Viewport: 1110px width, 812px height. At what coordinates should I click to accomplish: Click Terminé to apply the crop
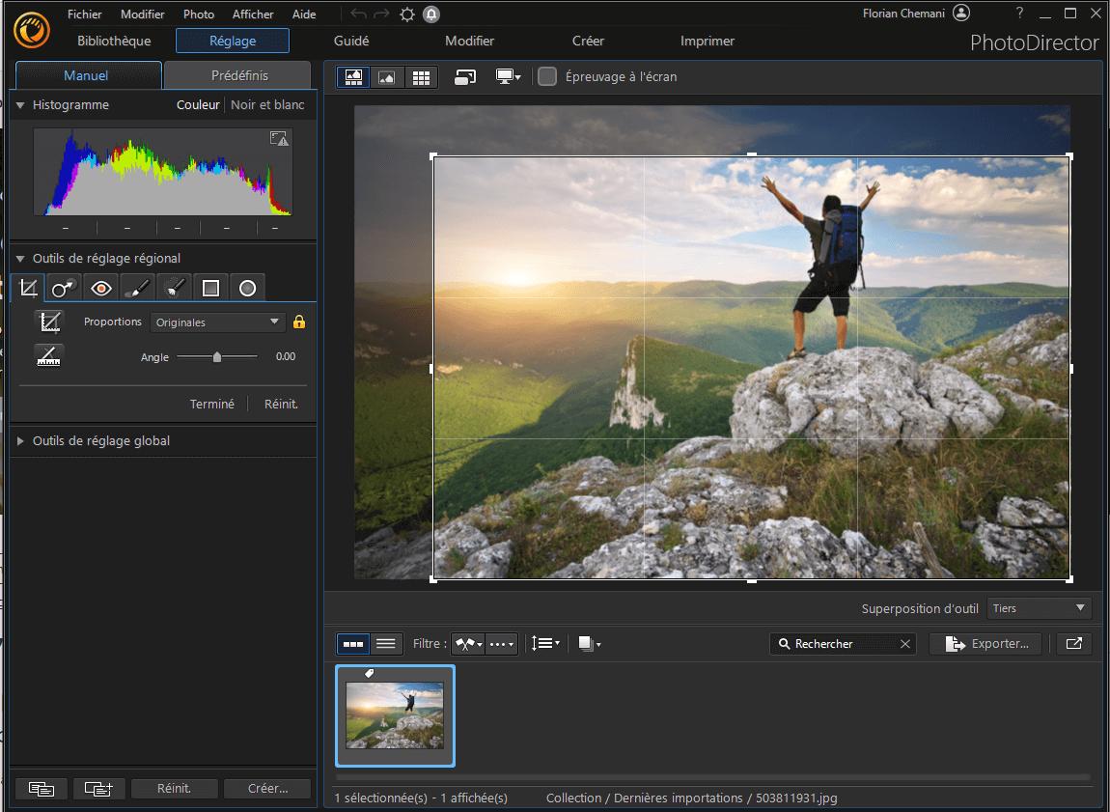click(x=212, y=404)
